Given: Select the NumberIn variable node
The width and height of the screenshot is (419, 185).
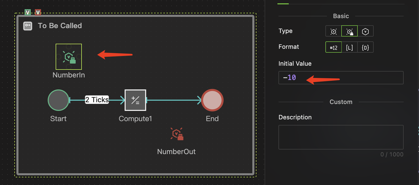Looking at the screenshot, I should (x=69, y=57).
